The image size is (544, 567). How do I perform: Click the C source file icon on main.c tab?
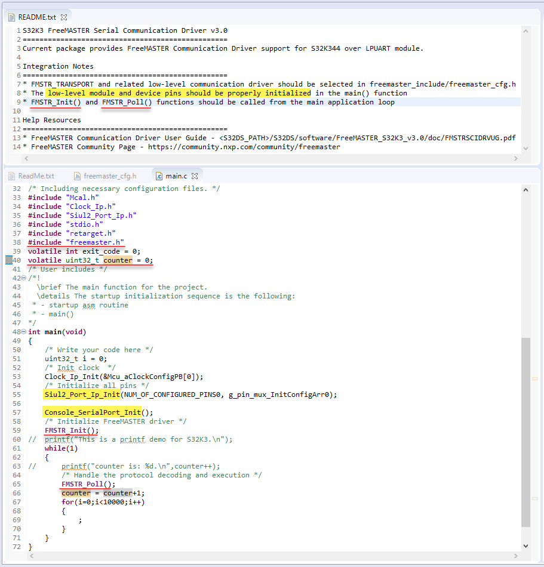[159, 176]
